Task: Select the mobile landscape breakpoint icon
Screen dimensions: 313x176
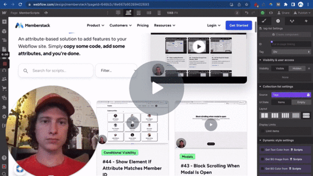Action: (x=149, y=13)
